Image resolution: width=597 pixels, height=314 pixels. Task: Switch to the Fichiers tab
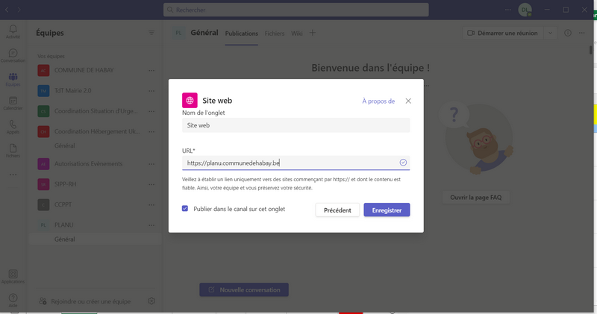274,34
